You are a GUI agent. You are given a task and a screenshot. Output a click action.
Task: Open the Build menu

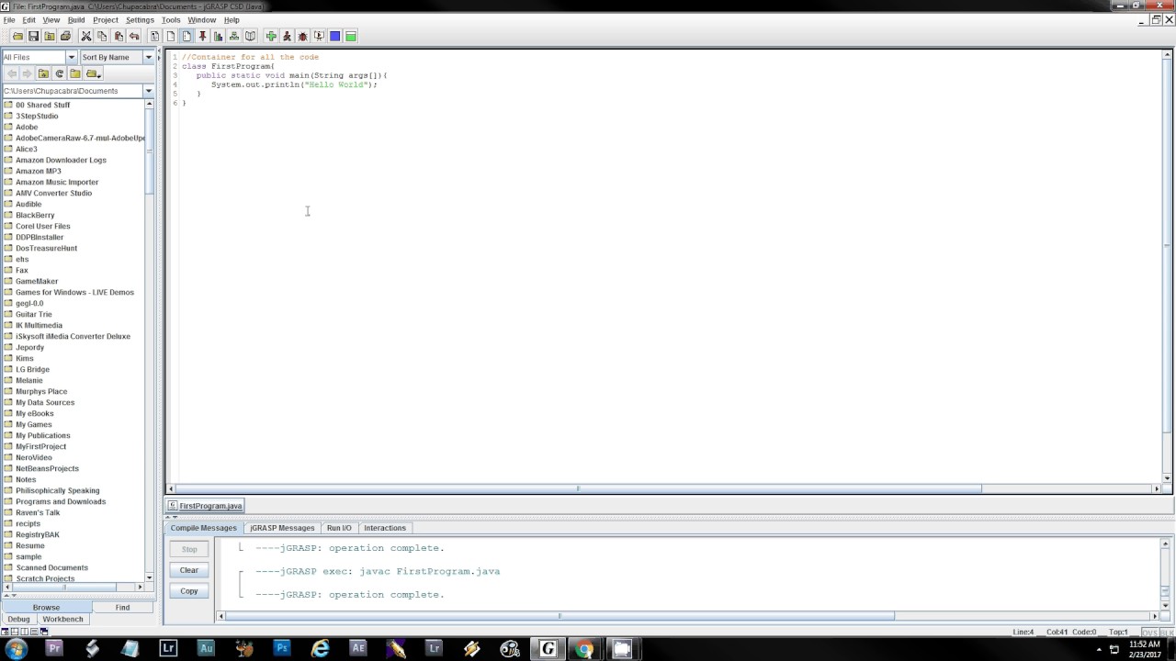point(76,19)
